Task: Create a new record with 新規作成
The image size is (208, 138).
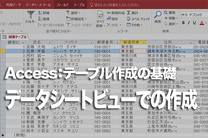Action: pyautogui.click(x=116, y=13)
